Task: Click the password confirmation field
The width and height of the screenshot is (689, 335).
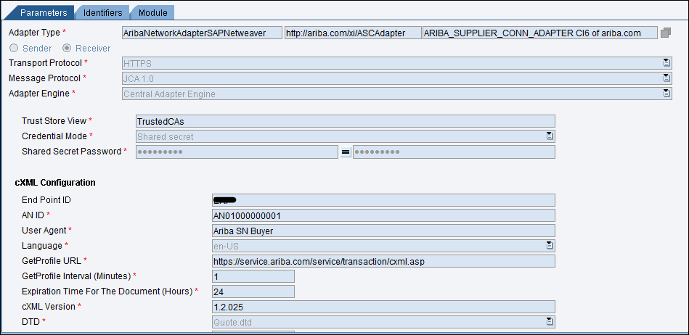Action: tap(454, 152)
